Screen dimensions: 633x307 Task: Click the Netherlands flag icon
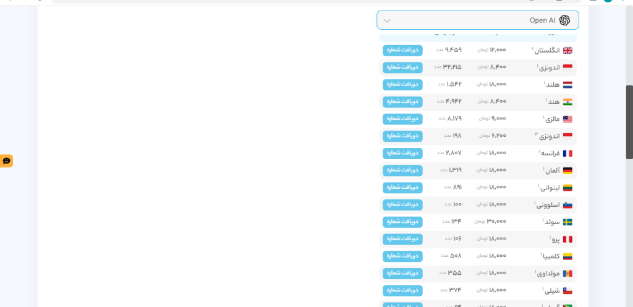pos(567,85)
